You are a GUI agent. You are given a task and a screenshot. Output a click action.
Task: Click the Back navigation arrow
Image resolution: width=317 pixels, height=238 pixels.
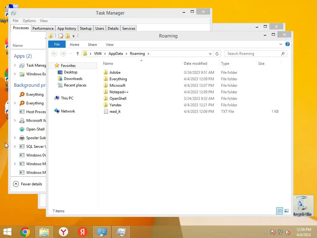coord(54,54)
